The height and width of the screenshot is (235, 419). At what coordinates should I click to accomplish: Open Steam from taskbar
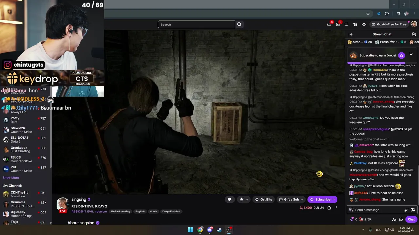[x=219, y=230]
